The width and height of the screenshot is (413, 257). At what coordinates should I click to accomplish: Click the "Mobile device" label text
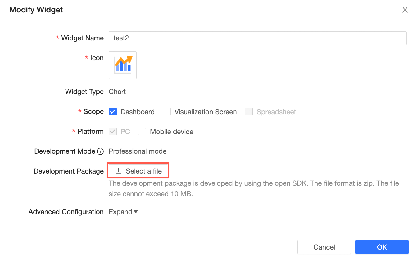[x=171, y=132]
